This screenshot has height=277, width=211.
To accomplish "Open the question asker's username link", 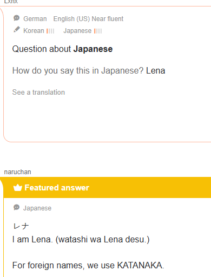I will click(x=11, y=2).
